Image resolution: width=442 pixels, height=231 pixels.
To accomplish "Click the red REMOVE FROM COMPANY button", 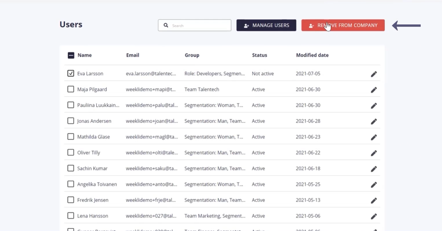I will click(343, 25).
